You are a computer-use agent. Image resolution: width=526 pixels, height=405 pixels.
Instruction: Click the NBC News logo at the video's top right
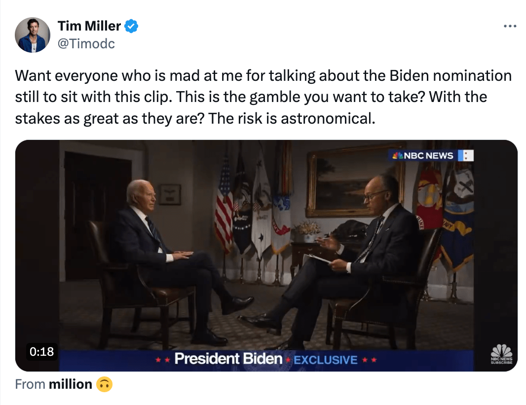(x=422, y=156)
